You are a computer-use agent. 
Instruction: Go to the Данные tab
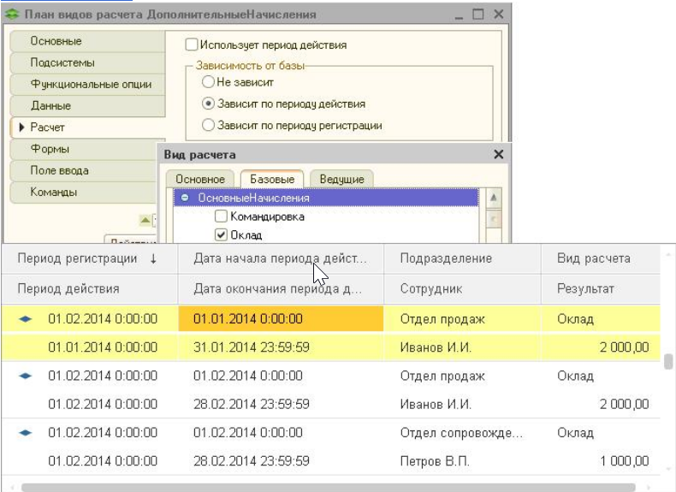[x=87, y=105]
